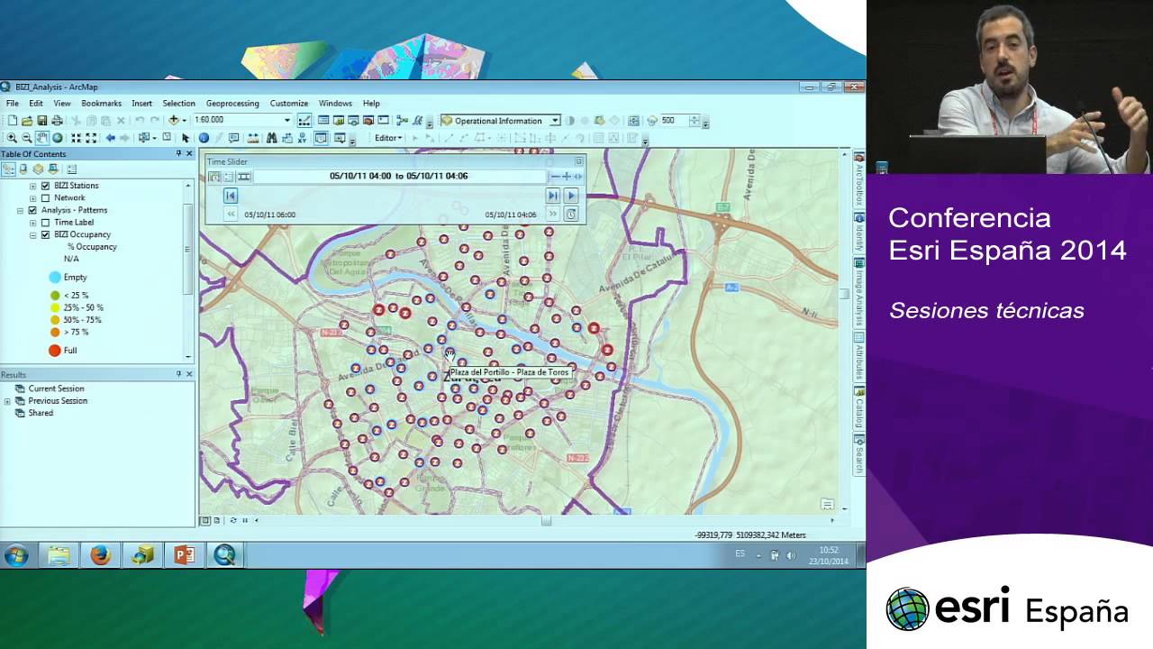Collapse the BIZI Occupancy layer
This screenshot has width=1153, height=649.
33,234
